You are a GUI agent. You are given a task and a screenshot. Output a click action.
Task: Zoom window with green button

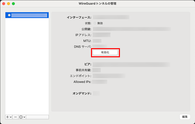coord(13,4)
